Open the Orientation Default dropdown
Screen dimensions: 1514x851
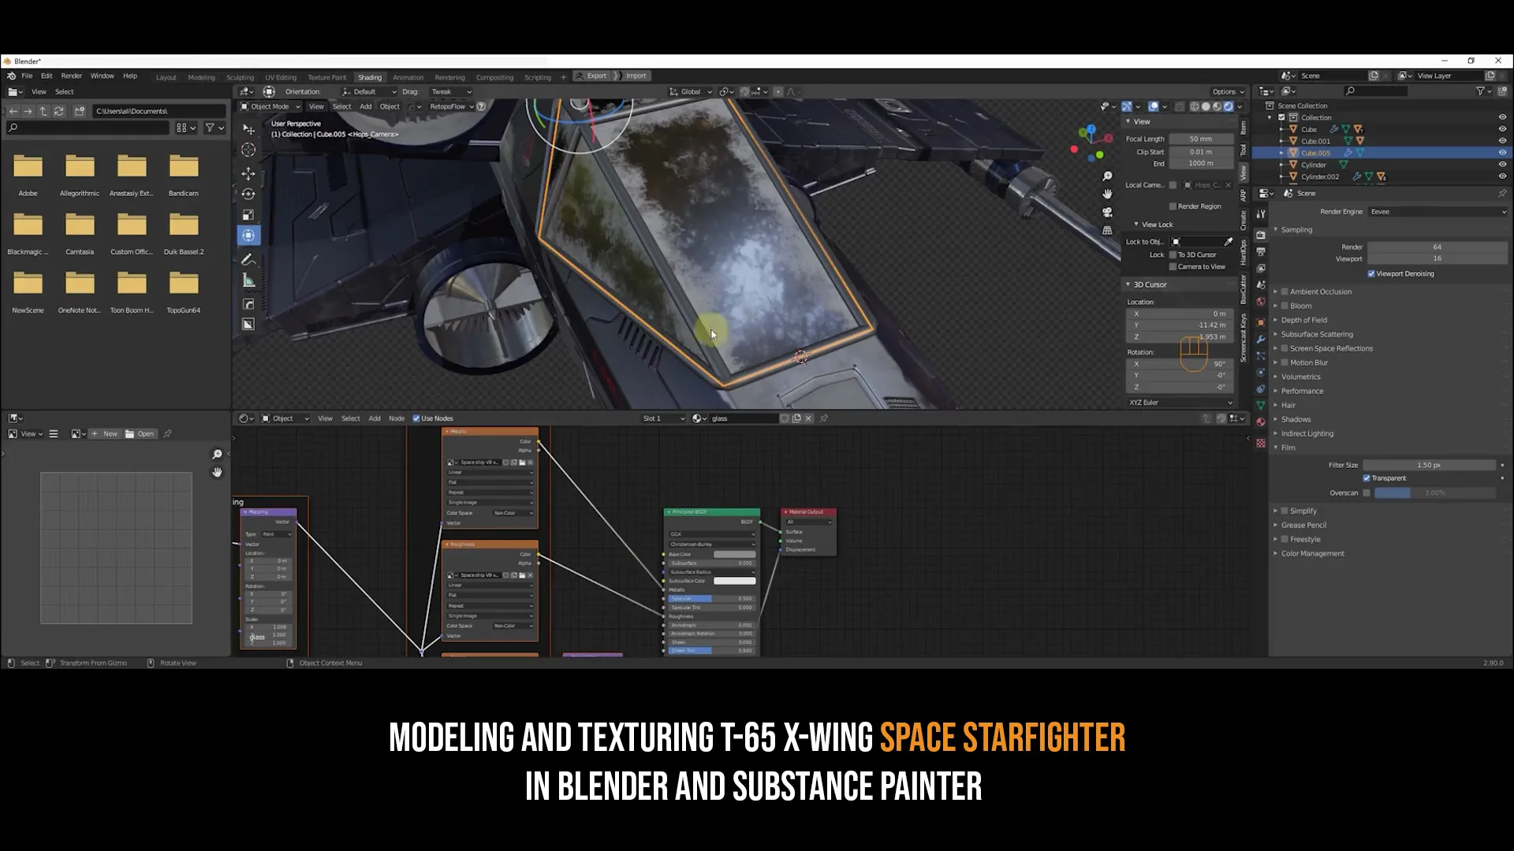pyautogui.click(x=370, y=91)
